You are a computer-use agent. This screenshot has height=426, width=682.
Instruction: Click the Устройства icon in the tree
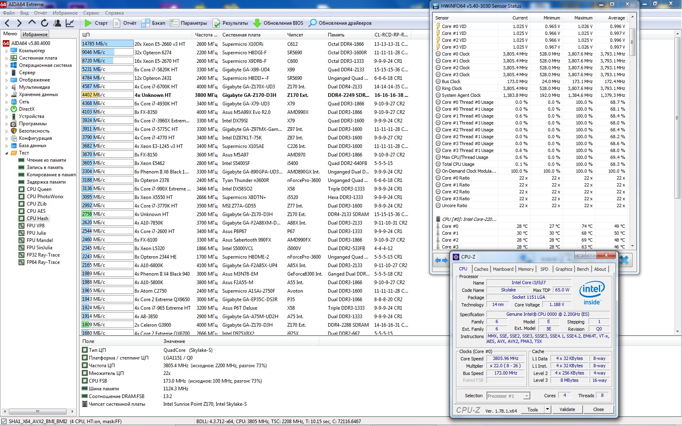pyautogui.click(x=14, y=116)
